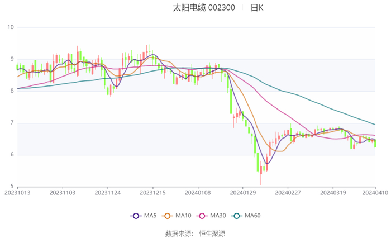Select the 20240129 date on the axis
391x238 pixels.
click(x=242, y=193)
